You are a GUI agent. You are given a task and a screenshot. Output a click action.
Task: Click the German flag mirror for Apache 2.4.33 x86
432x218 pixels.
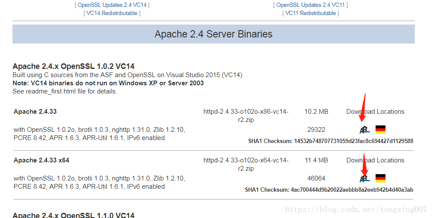tap(380, 130)
